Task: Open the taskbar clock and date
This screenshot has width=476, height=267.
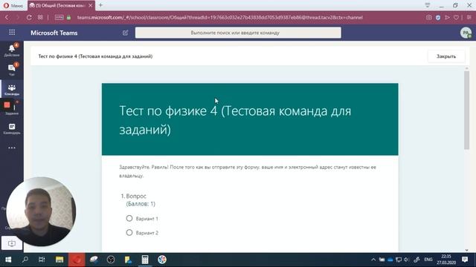Action: coord(446,260)
